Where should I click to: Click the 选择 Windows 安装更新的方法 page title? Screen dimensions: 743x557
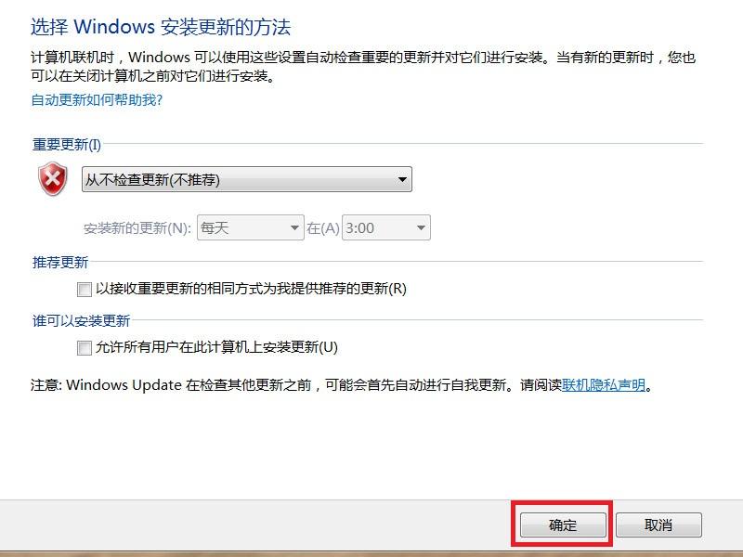(x=161, y=27)
